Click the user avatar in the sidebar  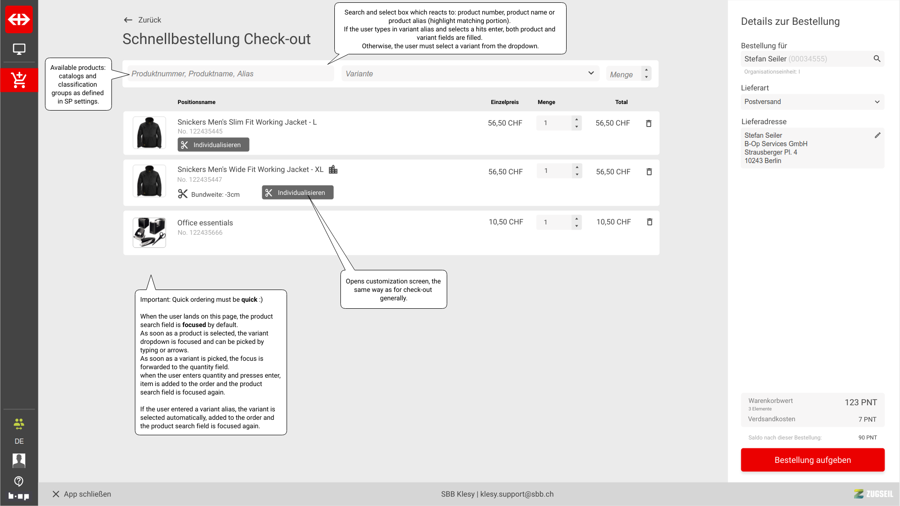[19, 460]
